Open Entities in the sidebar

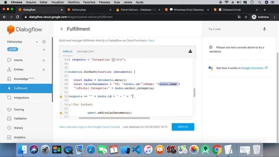coord(18,69)
